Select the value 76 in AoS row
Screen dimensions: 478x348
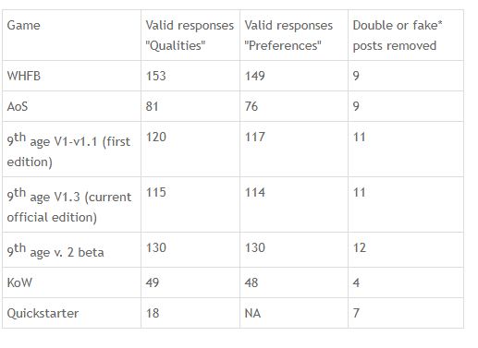coord(251,106)
